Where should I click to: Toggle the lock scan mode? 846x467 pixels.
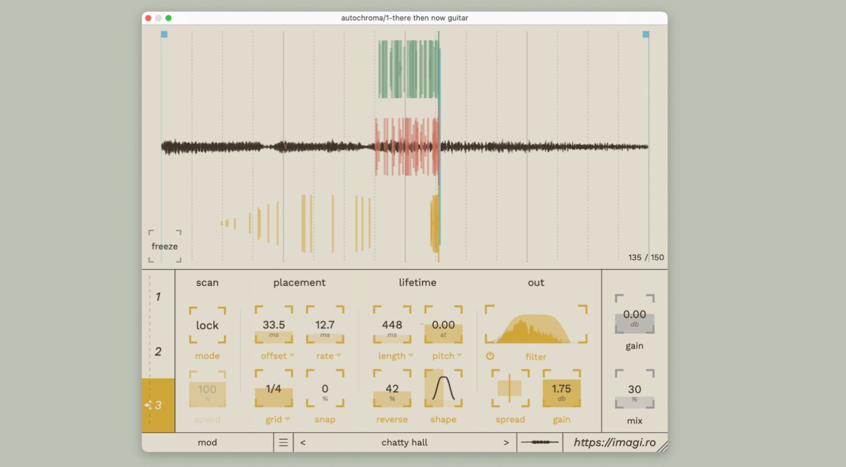pyautogui.click(x=207, y=325)
